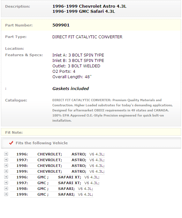Click GMC in the 1997 row
Screen dimensions: 182x218
pos(43,183)
